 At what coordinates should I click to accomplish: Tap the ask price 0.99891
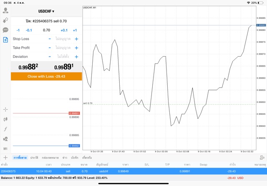coord(64,67)
